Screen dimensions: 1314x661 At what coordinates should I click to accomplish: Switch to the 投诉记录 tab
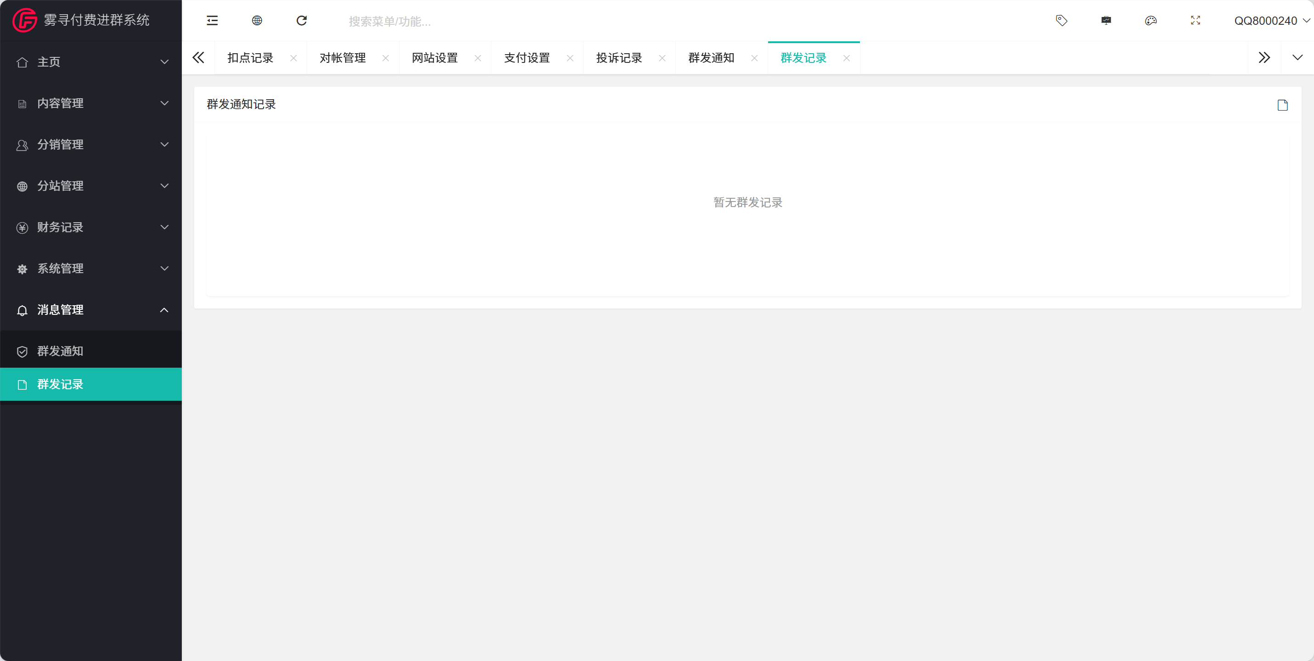pyautogui.click(x=619, y=58)
